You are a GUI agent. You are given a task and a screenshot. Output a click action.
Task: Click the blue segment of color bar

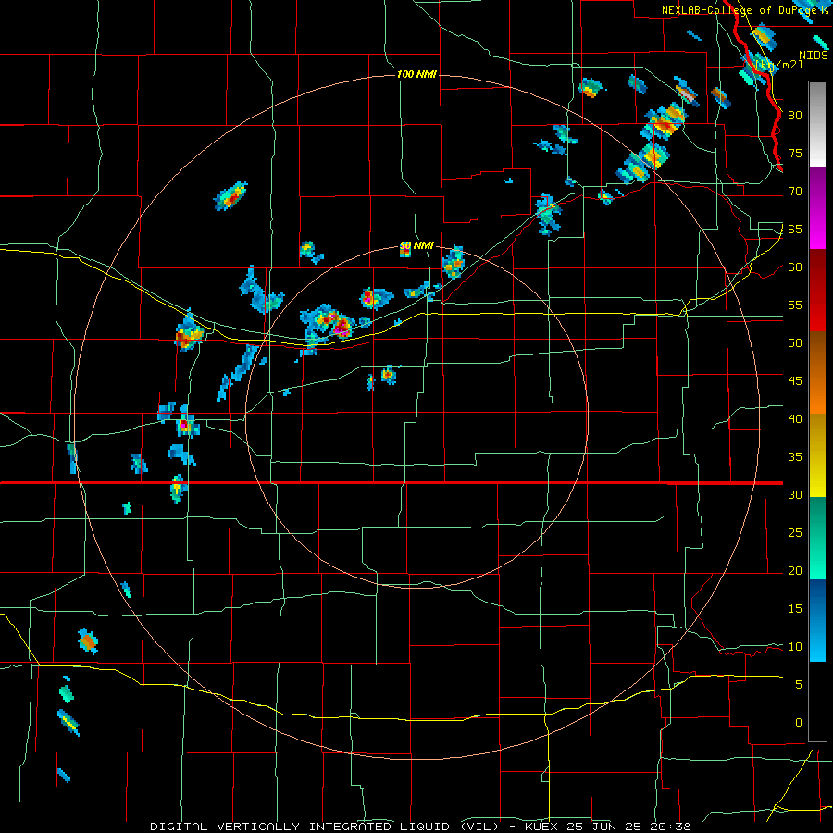pos(817,620)
